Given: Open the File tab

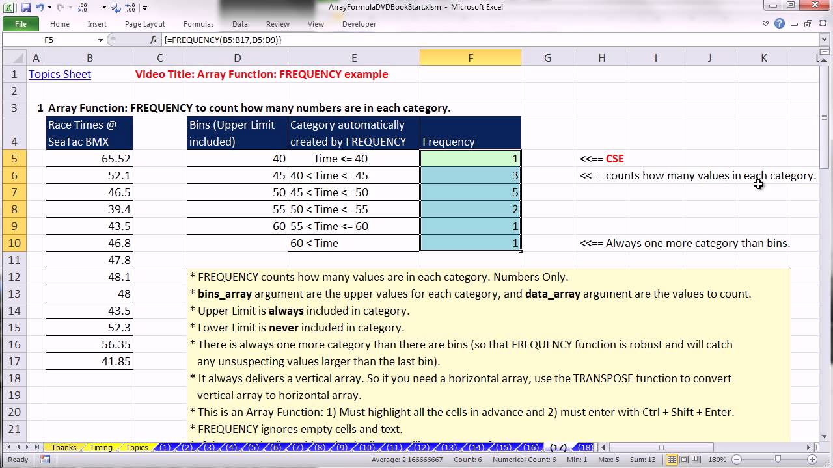Looking at the screenshot, I should [x=21, y=24].
